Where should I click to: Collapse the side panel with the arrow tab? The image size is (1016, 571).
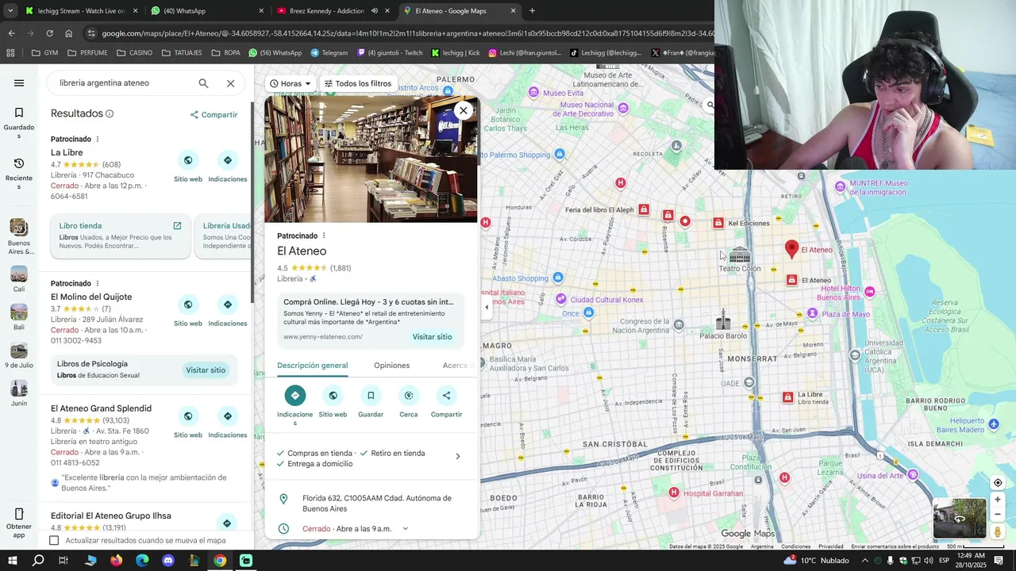487,308
